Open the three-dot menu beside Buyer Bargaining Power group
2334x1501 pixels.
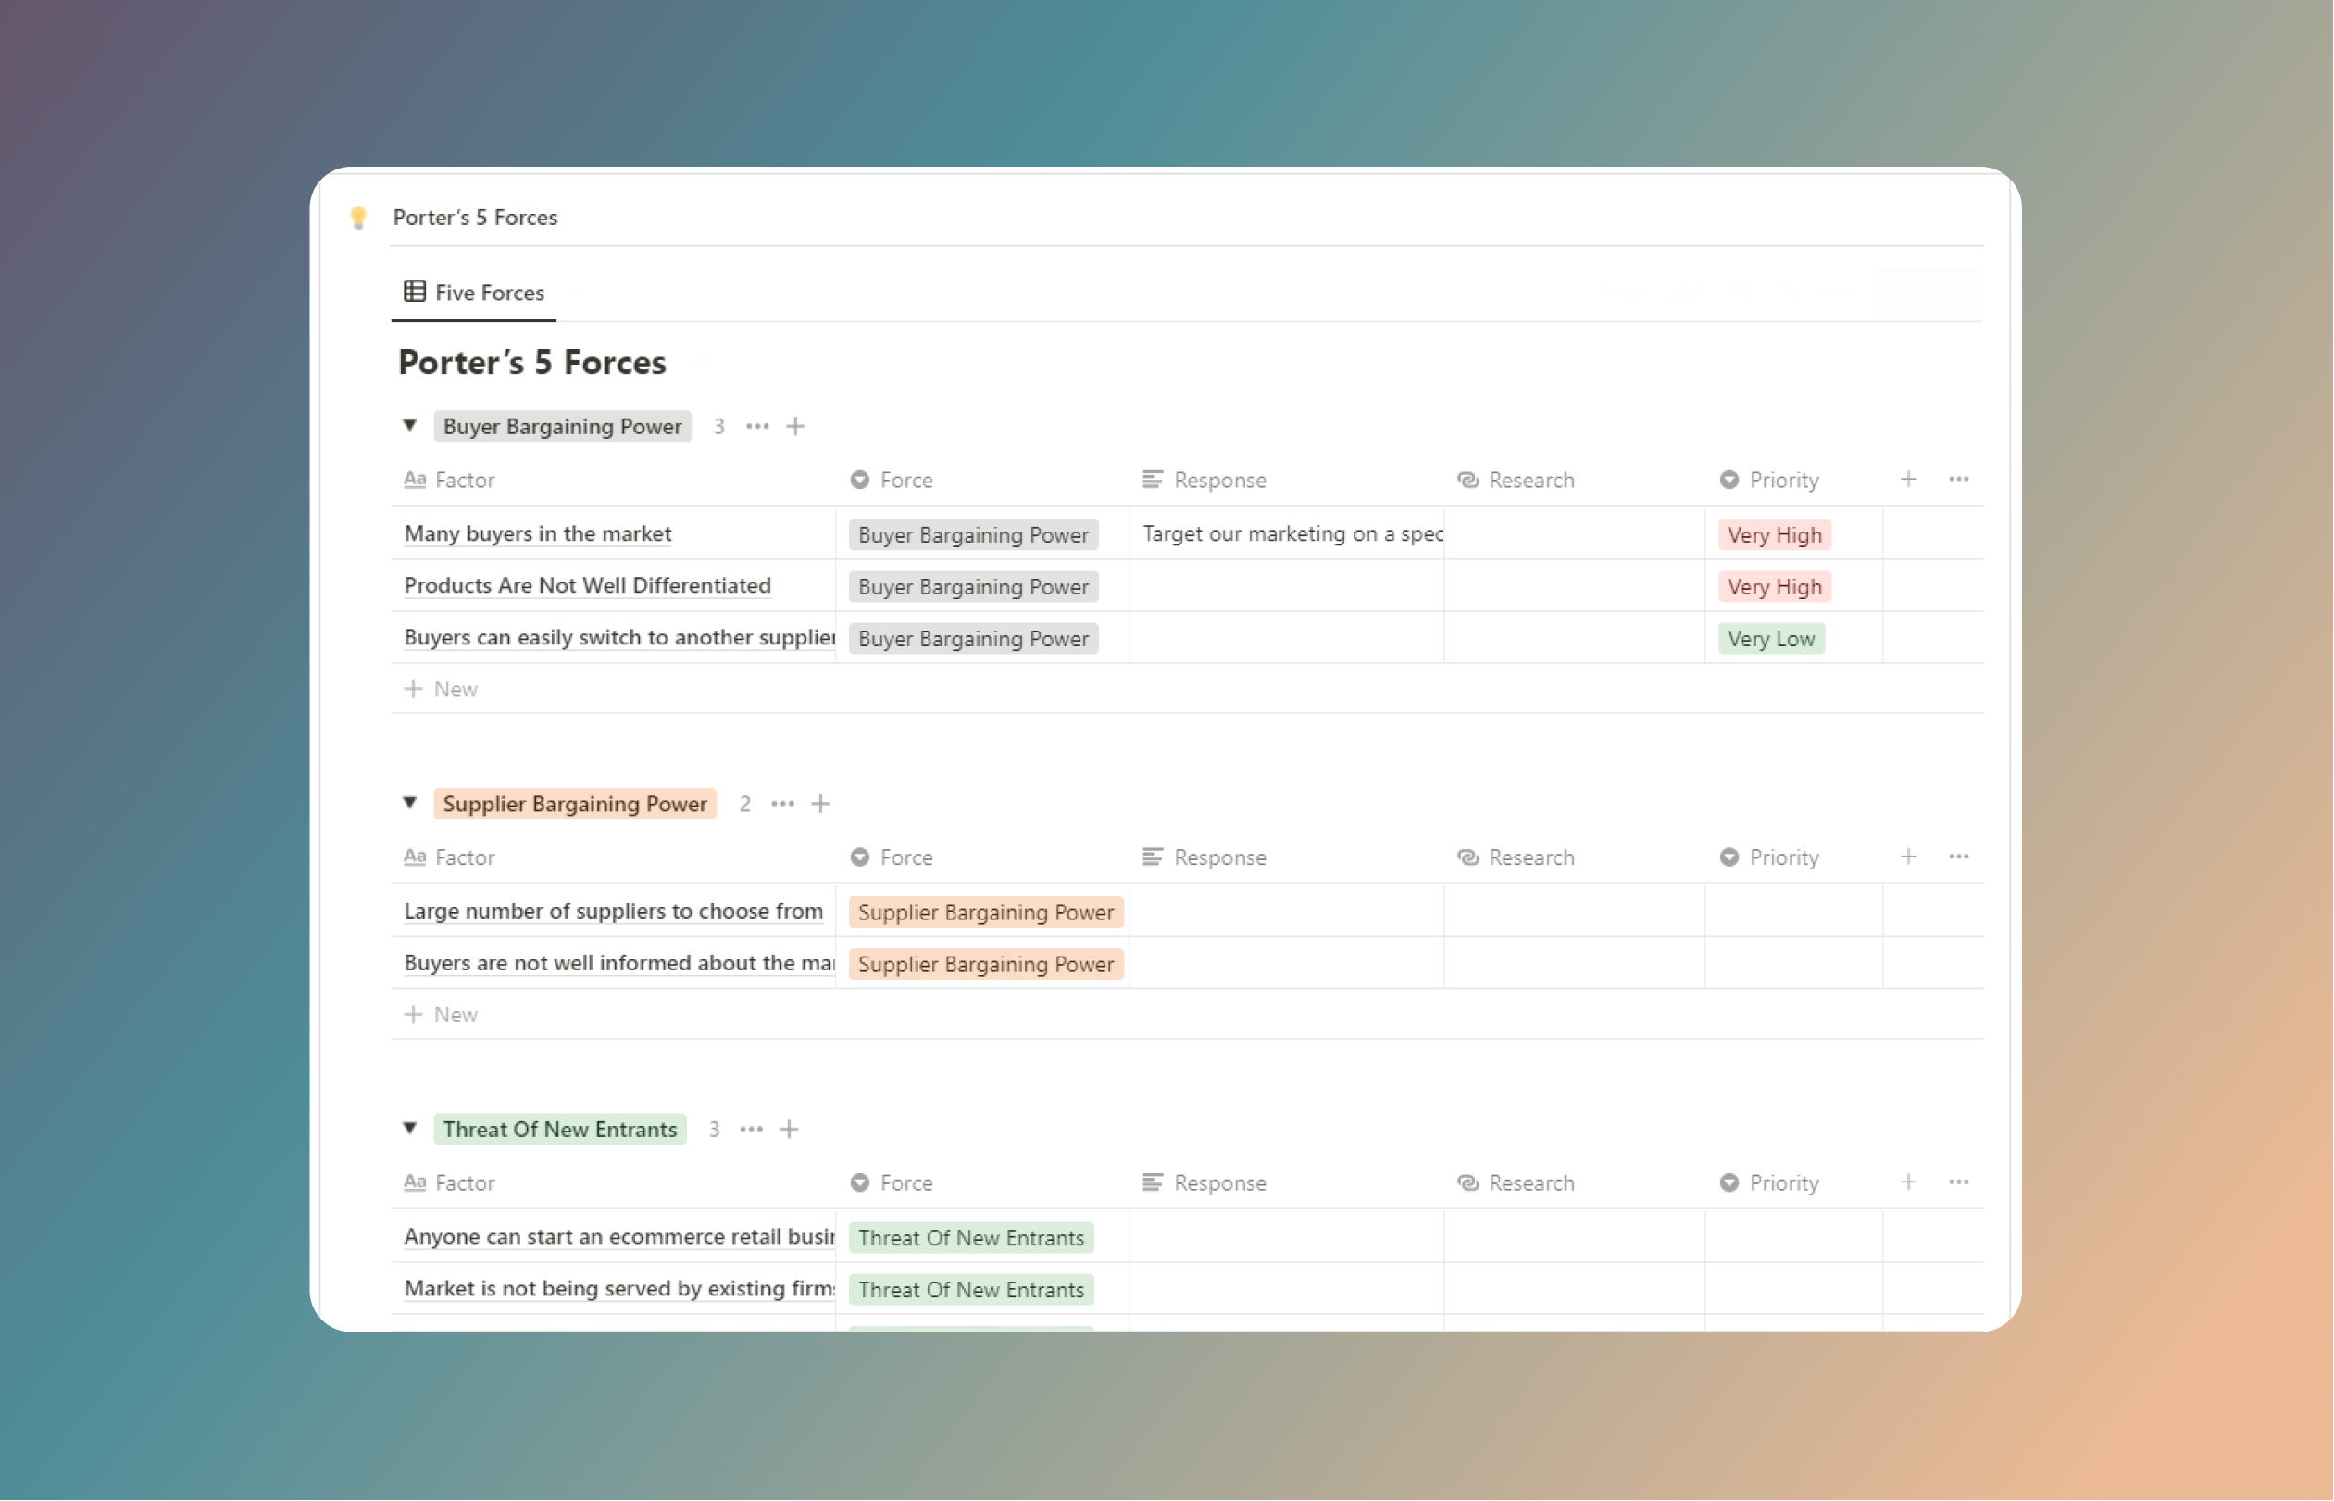coord(757,426)
